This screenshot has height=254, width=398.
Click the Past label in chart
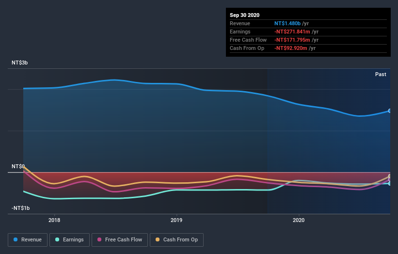(381, 74)
